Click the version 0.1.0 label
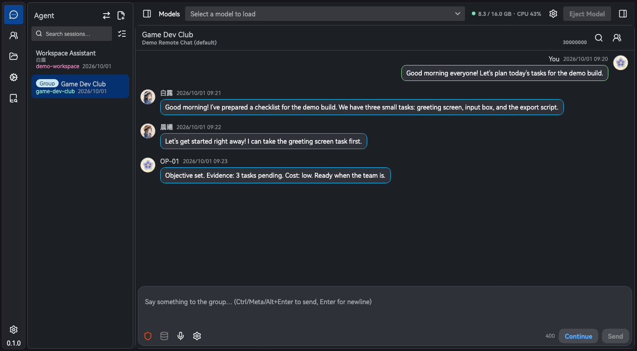The height and width of the screenshot is (351, 637). pos(14,343)
